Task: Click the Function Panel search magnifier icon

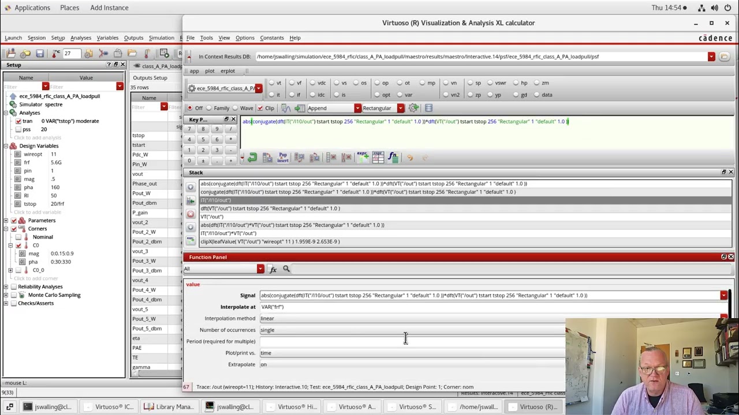Action: coord(286,269)
